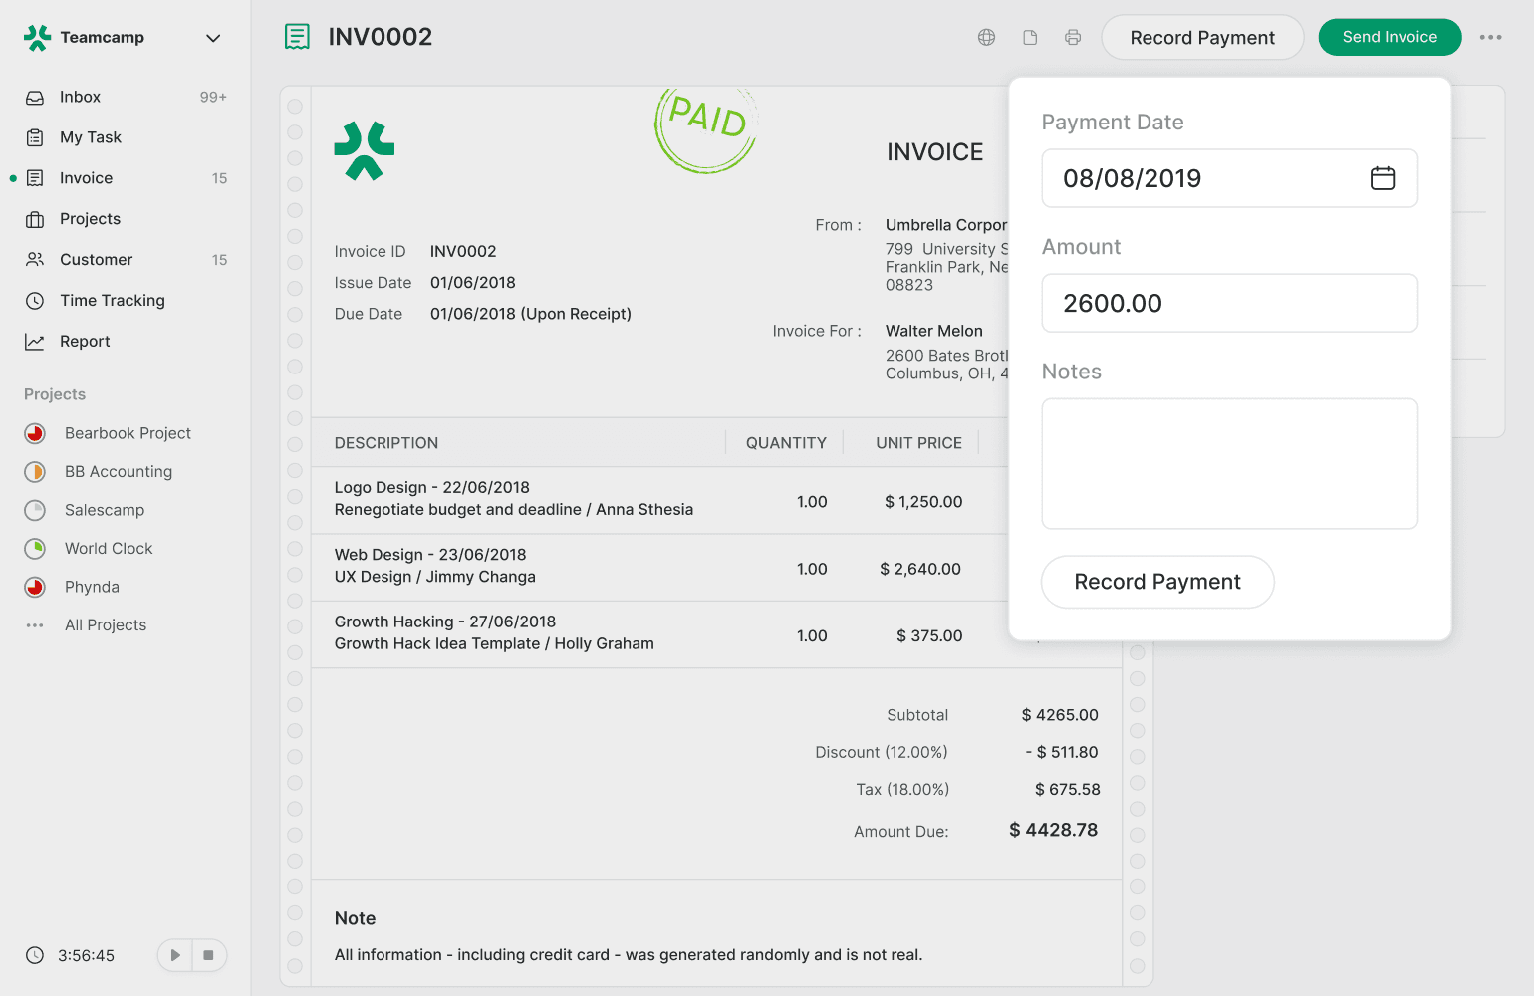Open the Inbox menu item
The height and width of the screenshot is (996, 1534).
(80, 97)
